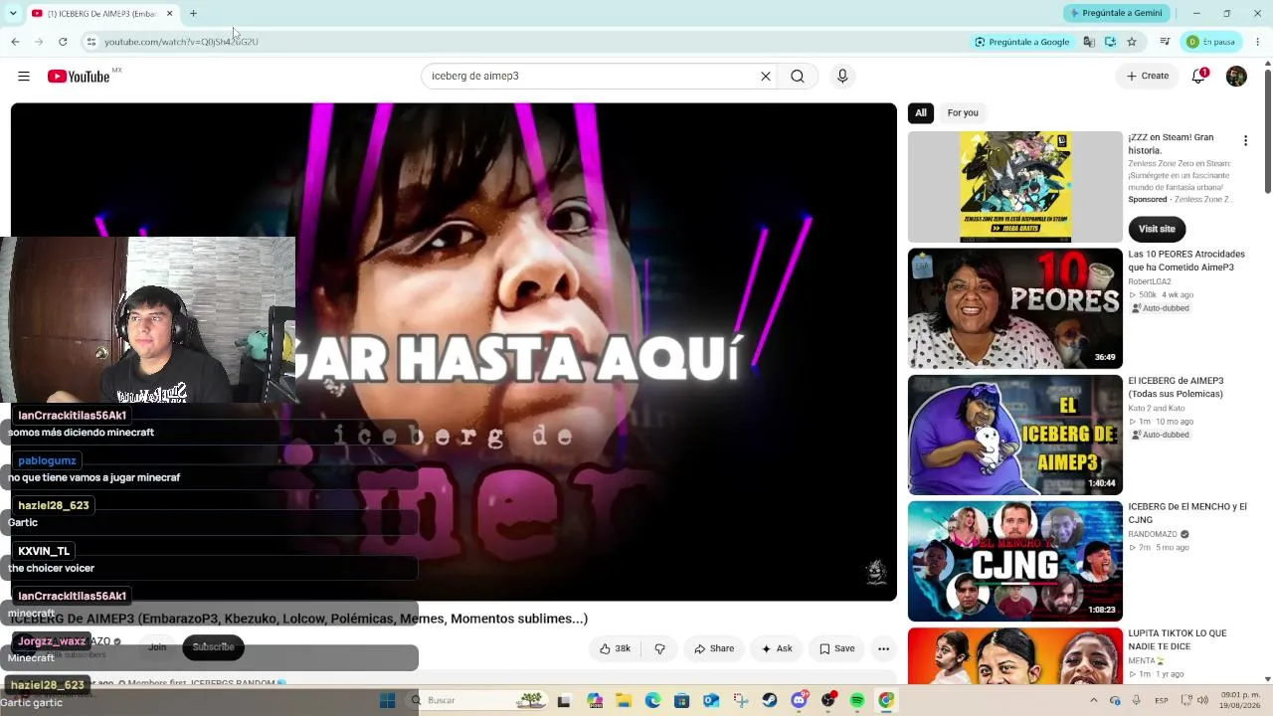Open File Explorer from the taskbar
This screenshot has width=1273, height=716.
(x=624, y=700)
